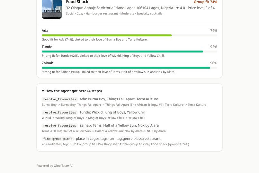The width and height of the screenshot is (259, 173).
Task: Select the 'Wizkid -> Wizkid' resolution line
Action: point(93,118)
